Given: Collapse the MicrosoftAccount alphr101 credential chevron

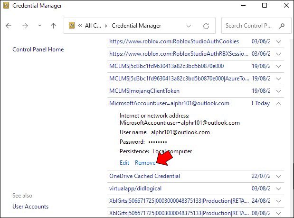Looking at the screenshot, I should [279, 103].
